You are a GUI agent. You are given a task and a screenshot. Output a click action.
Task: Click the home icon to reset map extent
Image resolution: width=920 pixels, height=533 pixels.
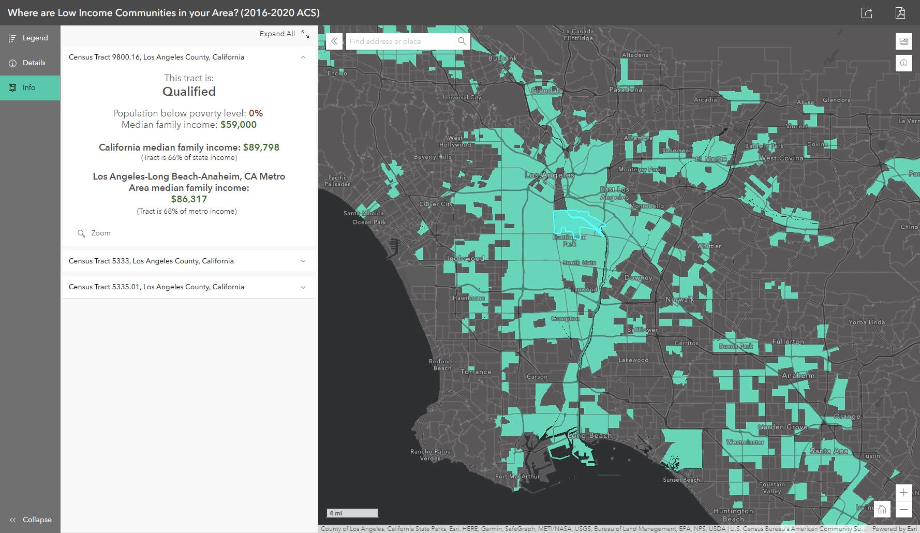882,509
